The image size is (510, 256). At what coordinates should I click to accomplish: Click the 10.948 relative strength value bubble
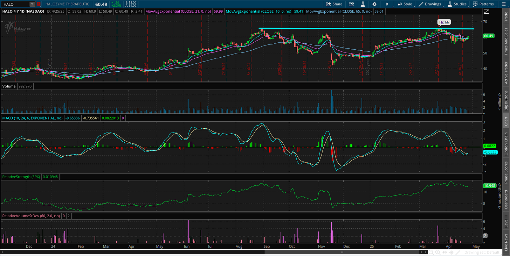489,185
